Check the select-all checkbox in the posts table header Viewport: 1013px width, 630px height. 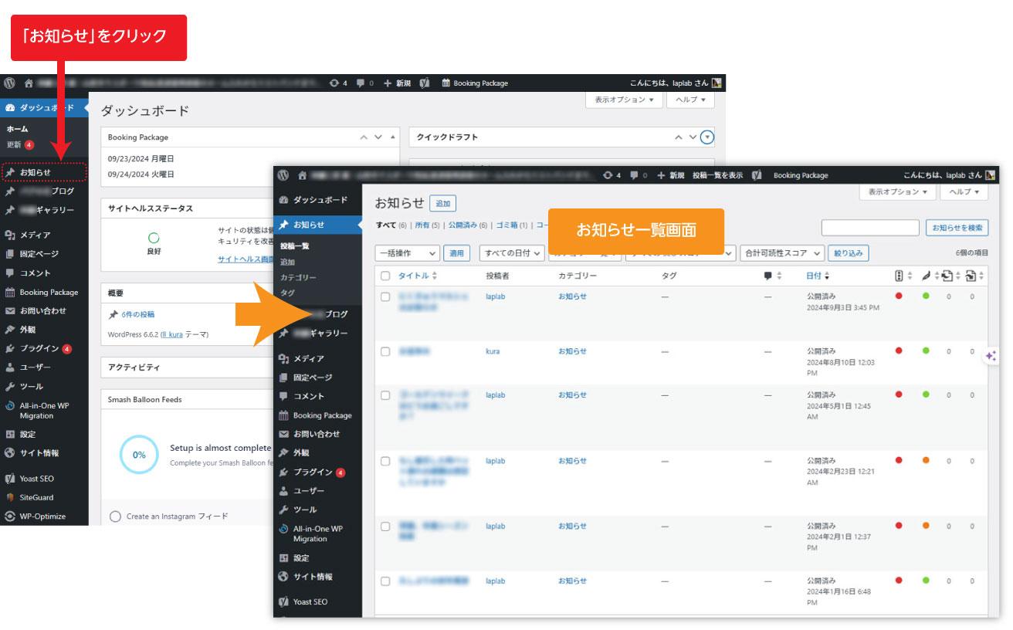click(x=385, y=275)
